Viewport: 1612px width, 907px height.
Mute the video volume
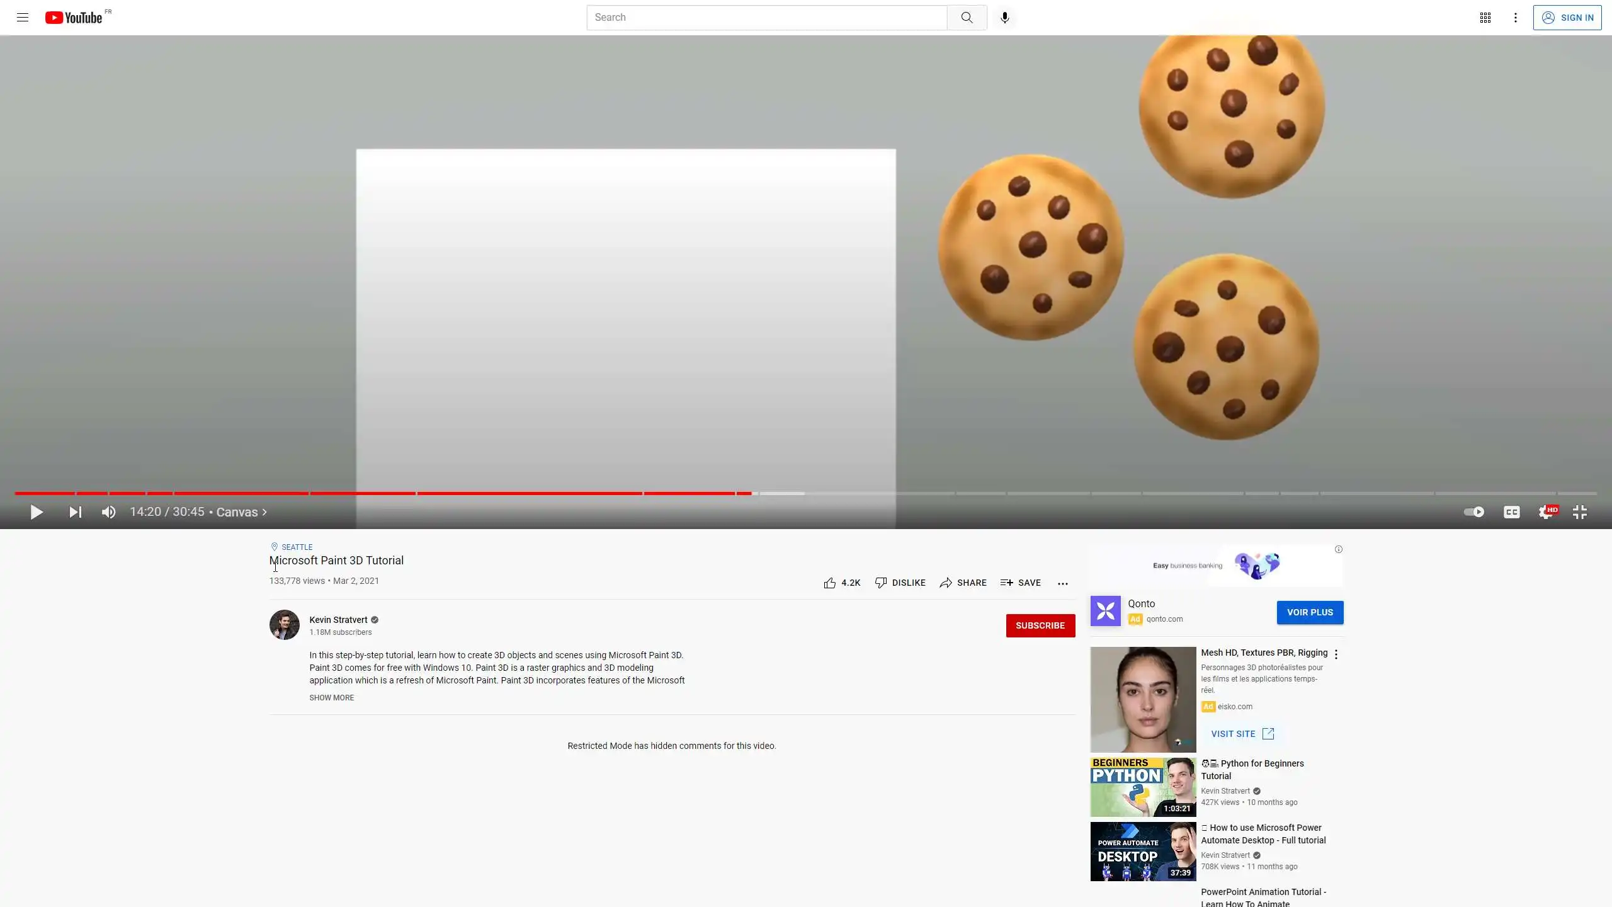point(108,512)
